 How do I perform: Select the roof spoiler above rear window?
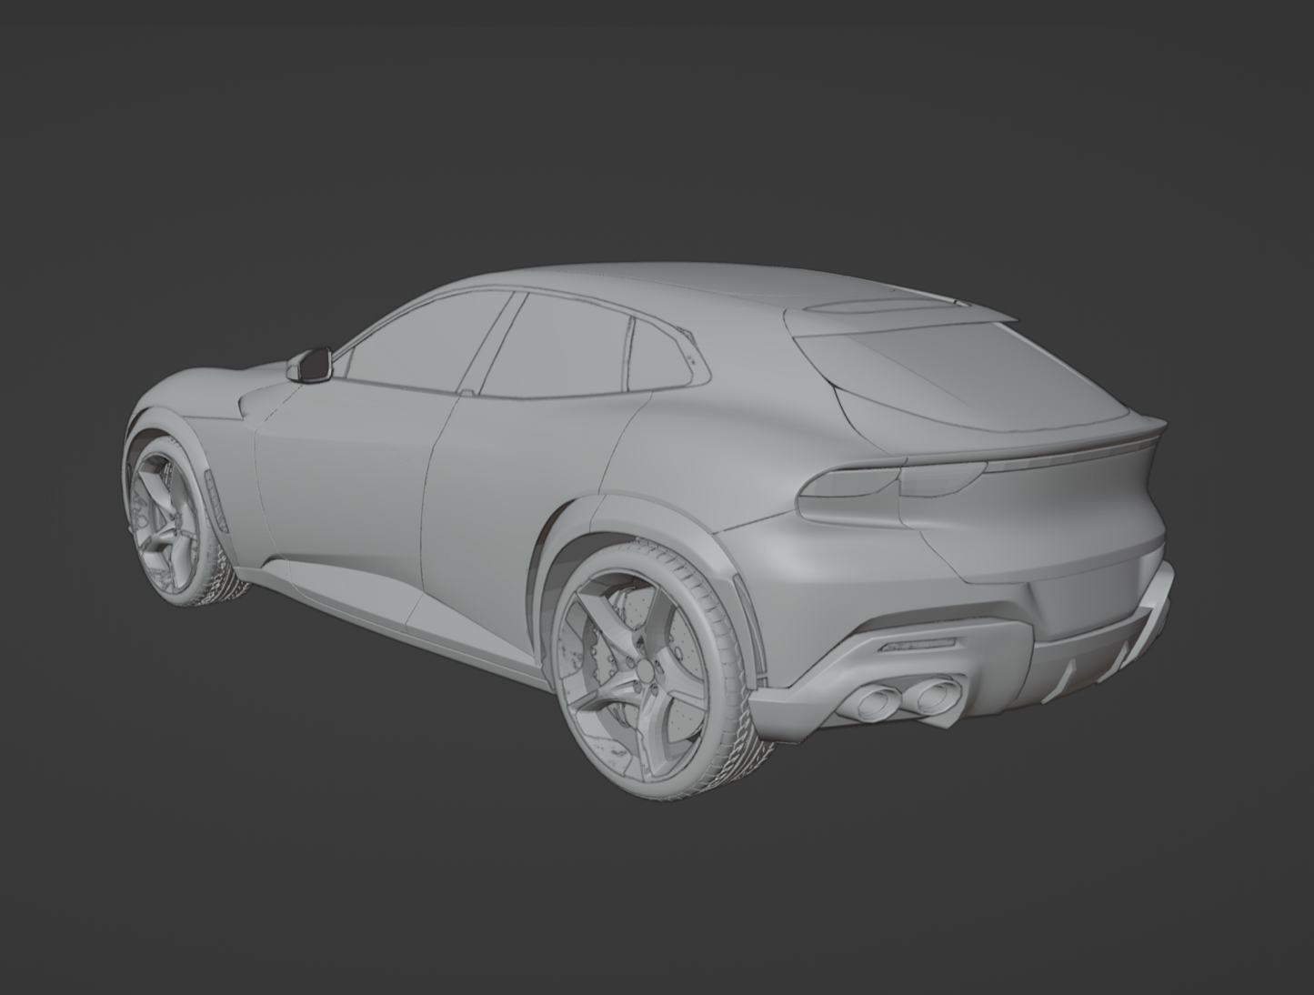[900, 312]
